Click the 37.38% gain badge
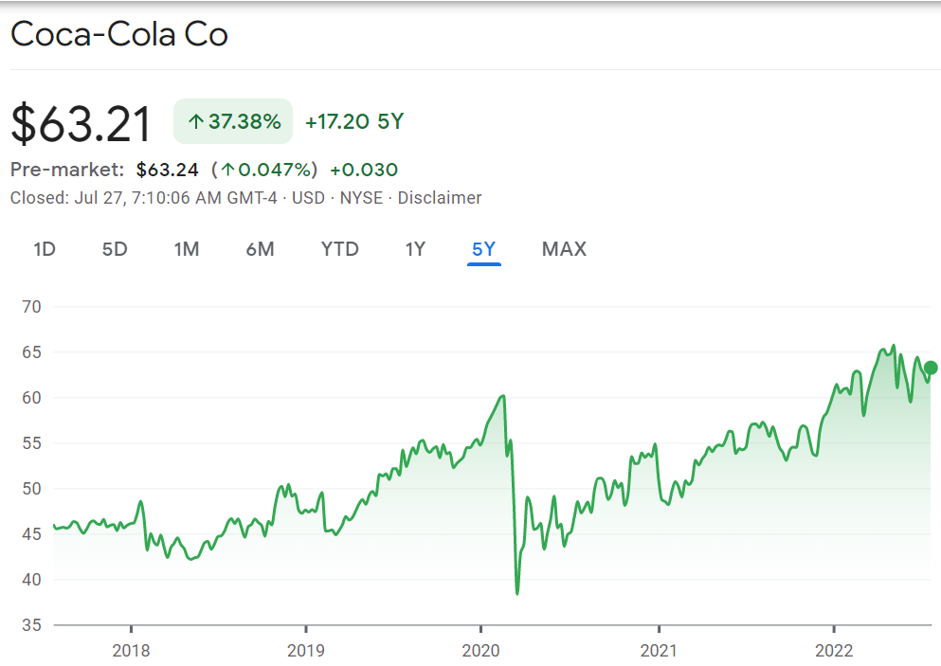 (233, 121)
